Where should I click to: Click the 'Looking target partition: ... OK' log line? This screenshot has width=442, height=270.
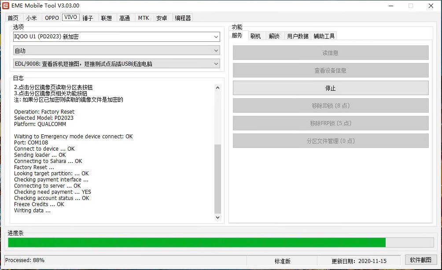[52, 174]
